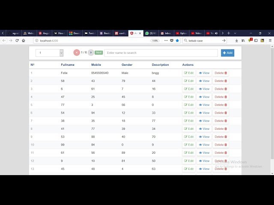Open a new tab with plus icon
274x205 pixels.
click(229, 33)
